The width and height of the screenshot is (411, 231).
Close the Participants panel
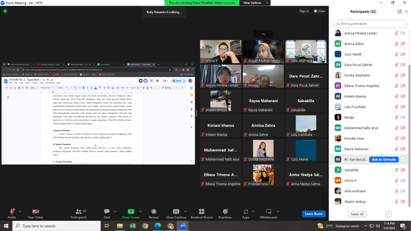(x=407, y=12)
